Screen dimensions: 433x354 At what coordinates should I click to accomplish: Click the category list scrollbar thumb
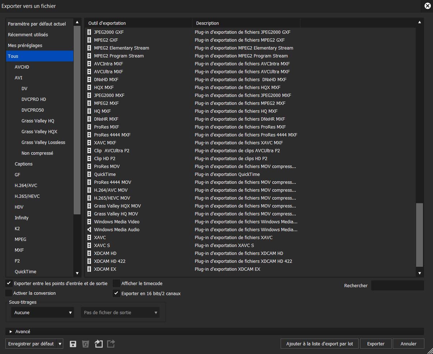coord(77,120)
